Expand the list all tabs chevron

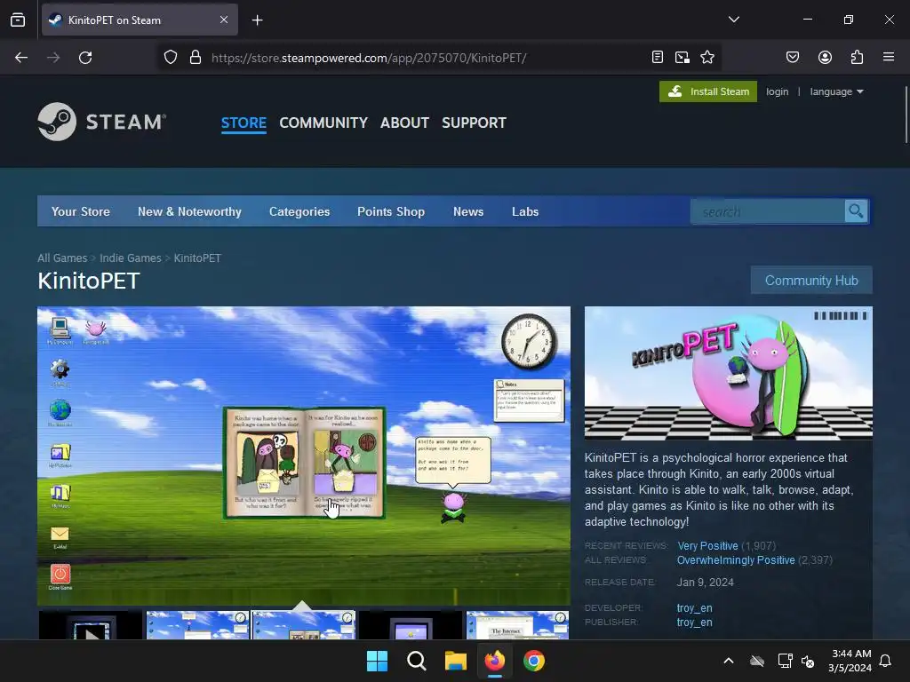coord(734,20)
